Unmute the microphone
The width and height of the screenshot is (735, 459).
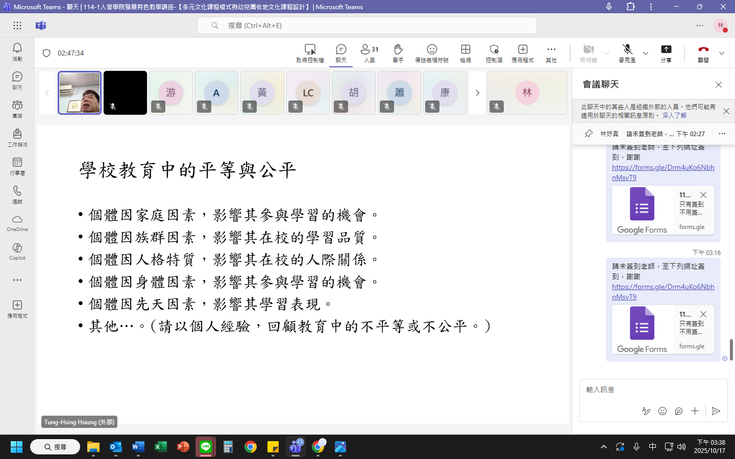[627, 53]
